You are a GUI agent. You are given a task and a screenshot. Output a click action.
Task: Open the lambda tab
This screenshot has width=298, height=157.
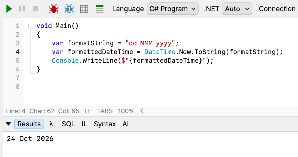pyautogui.click(x=51, y=124)
